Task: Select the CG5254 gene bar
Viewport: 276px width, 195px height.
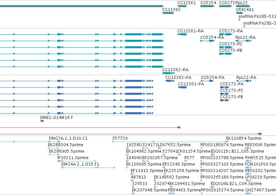Action: click(x=208, y=6)
